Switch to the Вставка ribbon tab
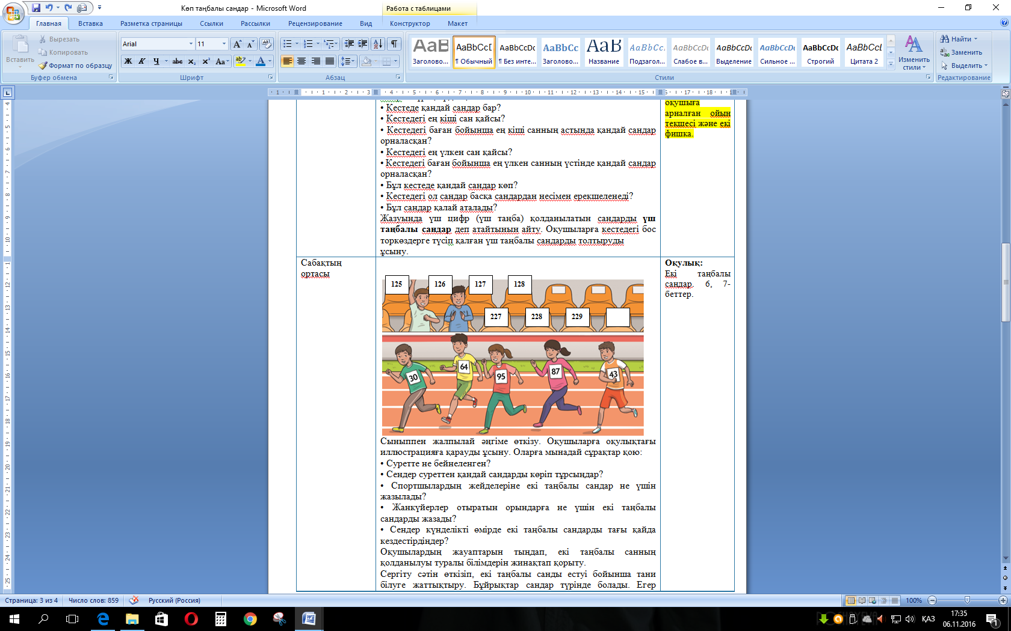This screenshot has width=1011, height=631. pos(90,23)
